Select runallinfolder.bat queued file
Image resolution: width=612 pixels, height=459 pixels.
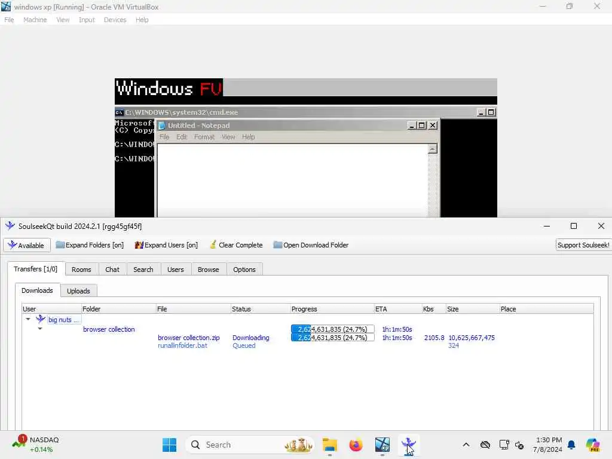coord(182,345)
